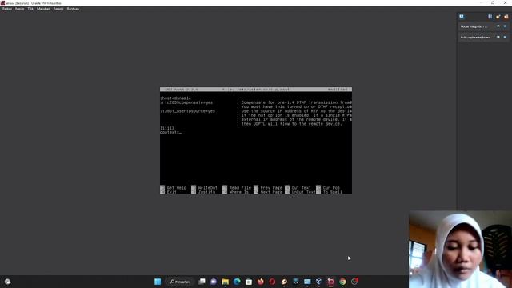Click the 'context=' line in nano editor

coord(170,133)
